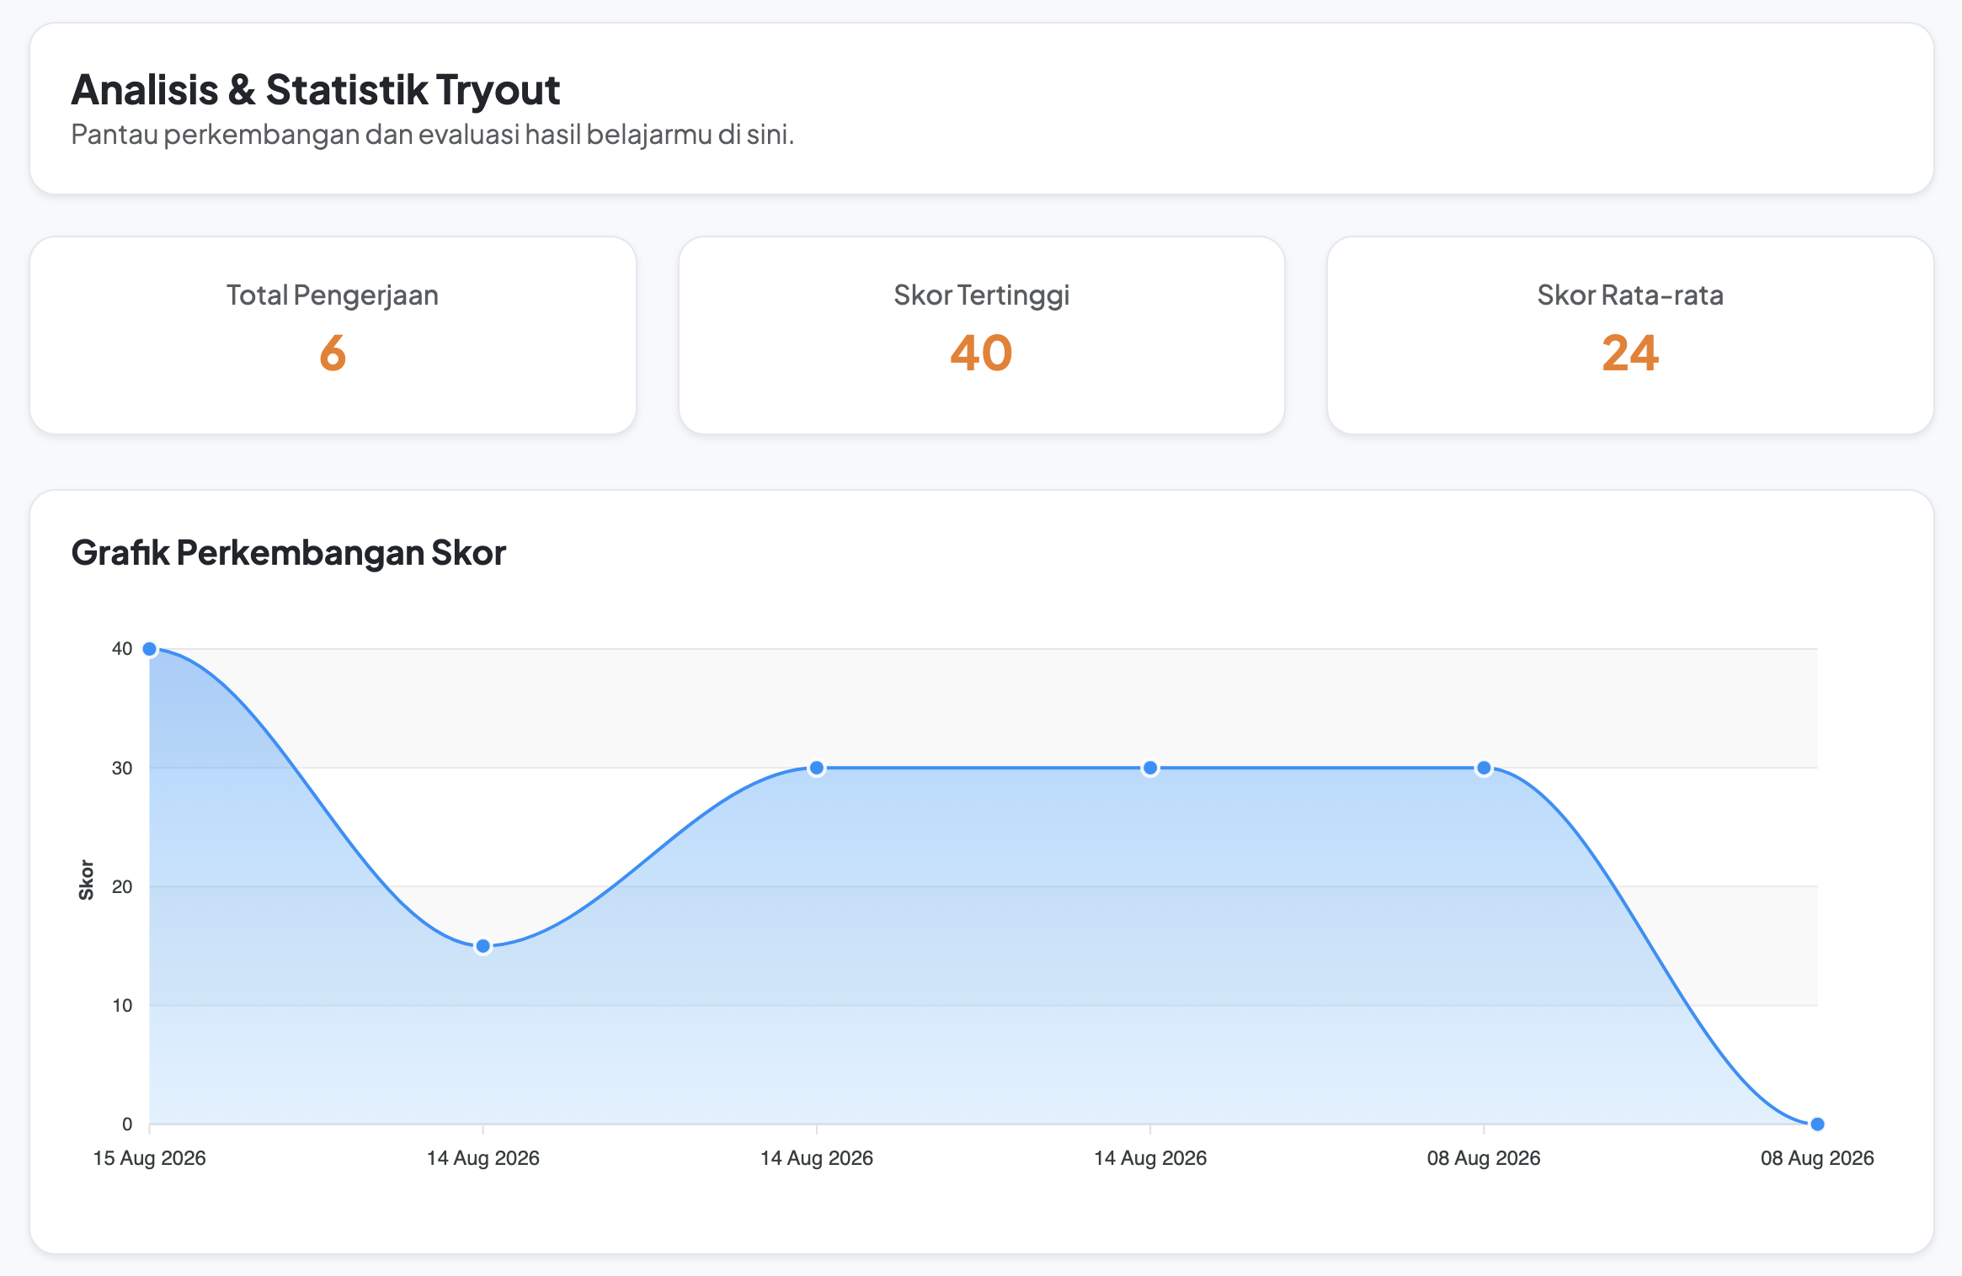Viewport: 1962px width, 1276px height.
Task: Click the '15 Aug 2026' x-axis label
Action: 150,1158
